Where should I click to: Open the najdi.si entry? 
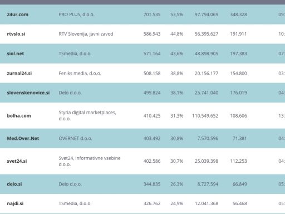coord(15,203)
